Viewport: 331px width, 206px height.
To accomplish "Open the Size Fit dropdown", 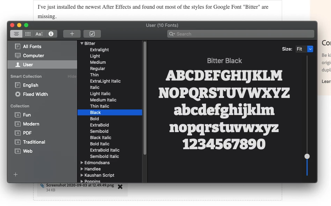I will [x=310, y=49].
